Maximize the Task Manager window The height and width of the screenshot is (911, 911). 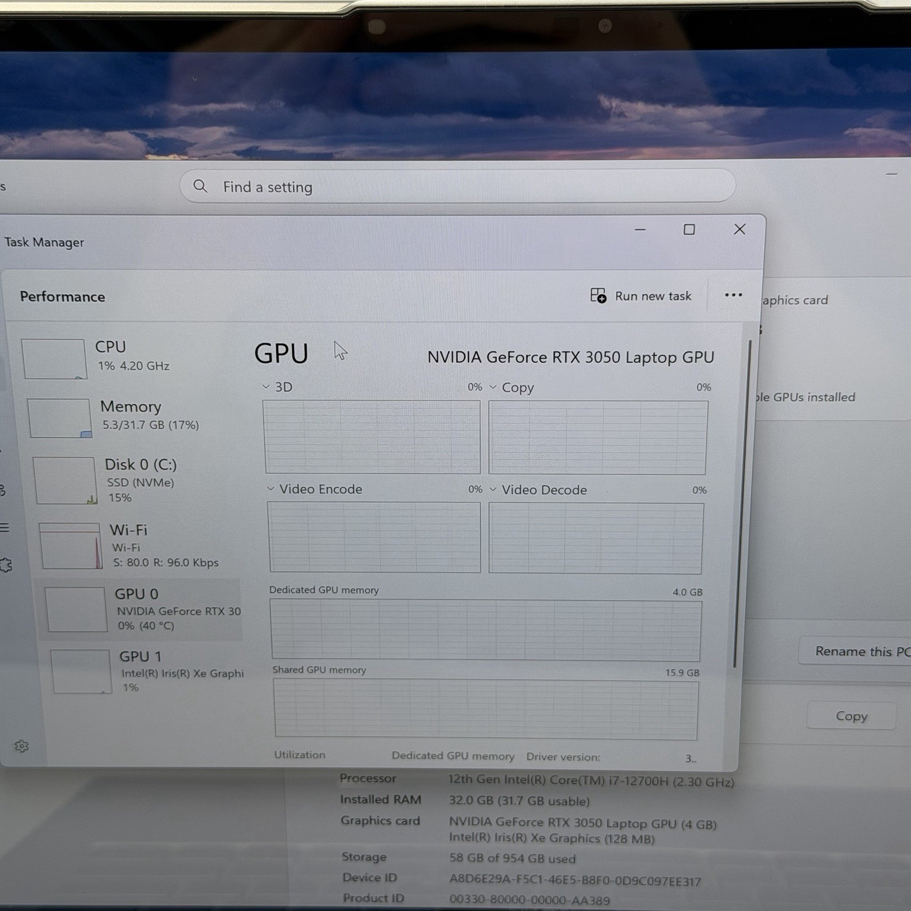(x=689, y=229)
